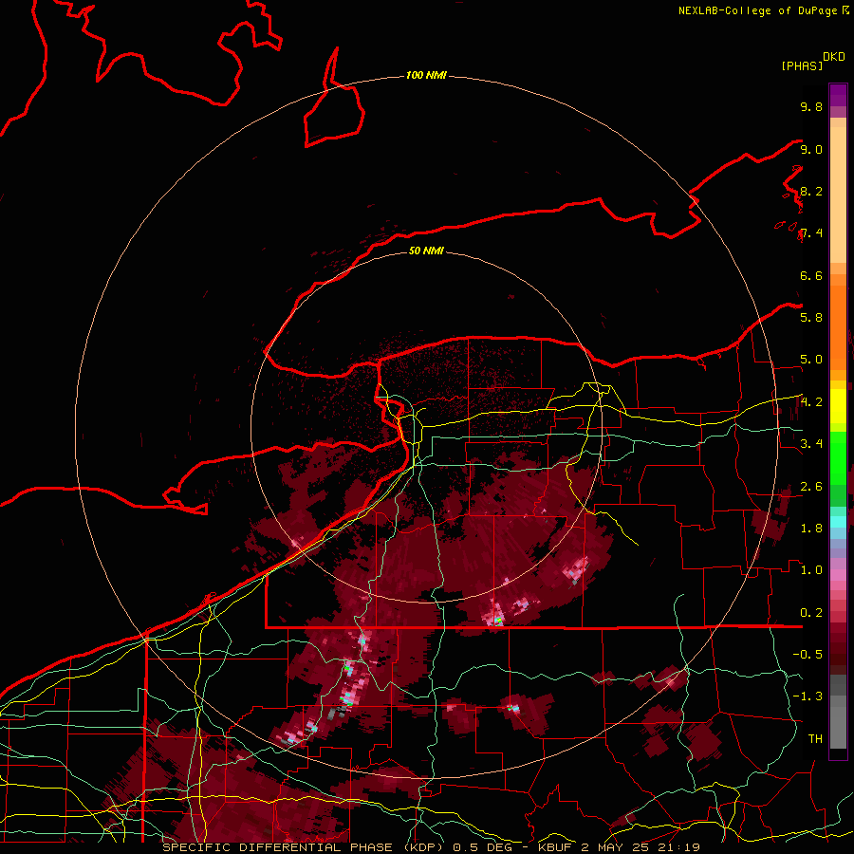
Task: Click the 0.2 value on color scale
Action: (811, 613)
